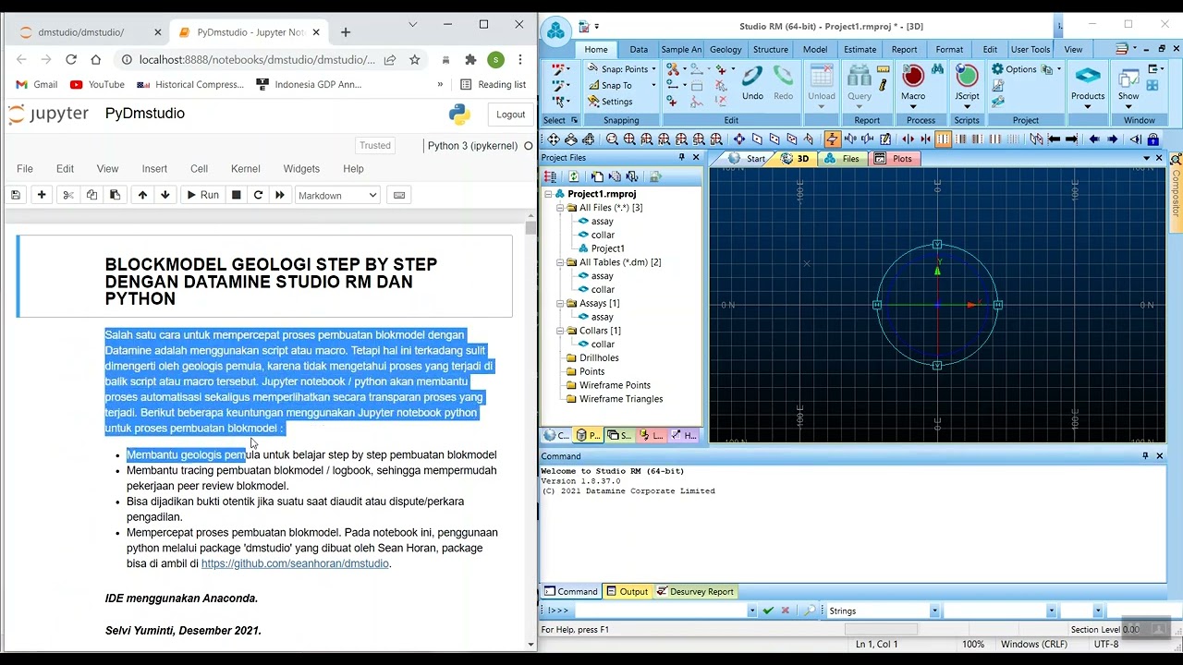Switch to the Estimate ribbon tab
Image resolution: width=1183 pixels, height=665 pixels.
860,49
